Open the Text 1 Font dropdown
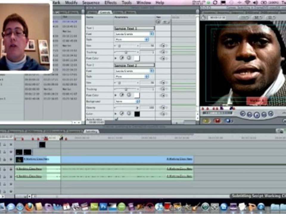The height and width of the screenshot is (214, 286). tap(134, 34)
